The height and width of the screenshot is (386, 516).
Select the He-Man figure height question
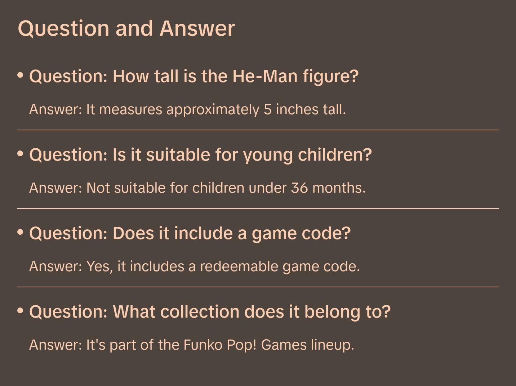(194, 76)
